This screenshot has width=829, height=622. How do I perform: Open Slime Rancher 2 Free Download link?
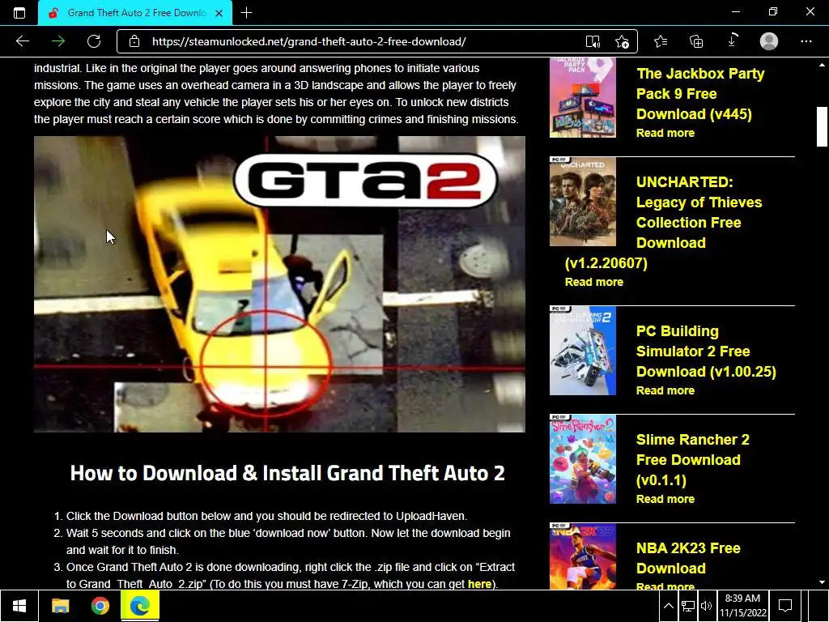pyautogui.click(x=693, y=460)
